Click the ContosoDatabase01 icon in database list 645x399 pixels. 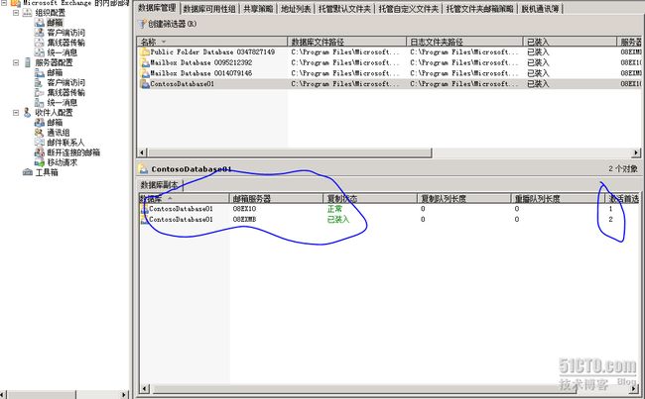click(145, 84)
